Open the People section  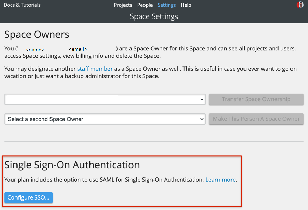(145, 5)
